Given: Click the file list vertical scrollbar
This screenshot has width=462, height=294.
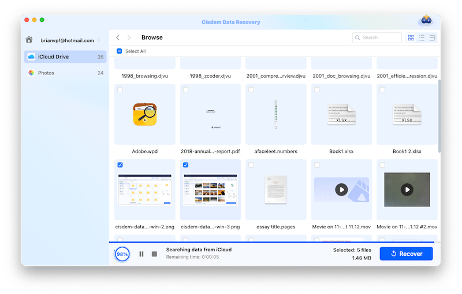Looking at the screenshot, I should tap(439, 116).
